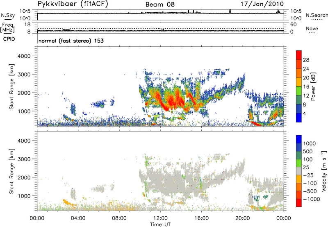328x227 pixels.
Task: Click the '12:00' time axis label
Action: pyautogui.click(x=160, y=218)
